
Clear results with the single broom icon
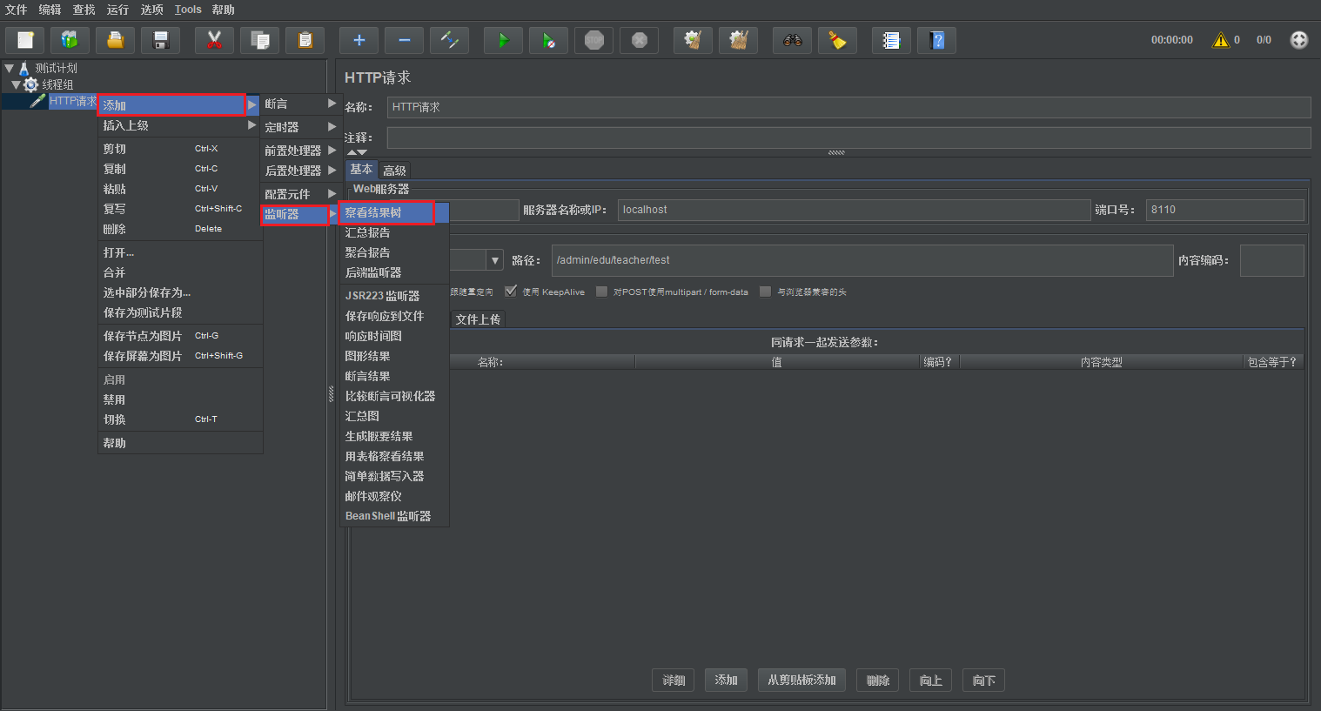coord(693,40)
